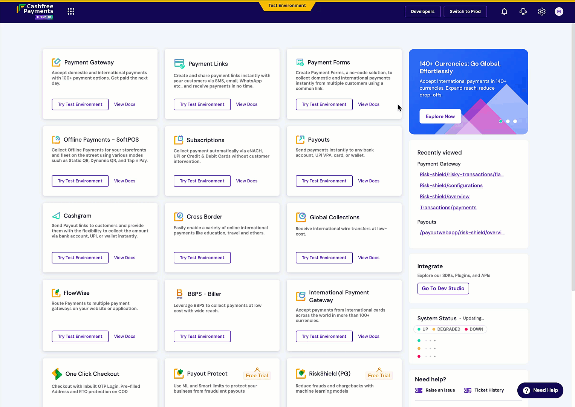Click the UP status legend item
Viewport: 575px width, 407px height.
pyautogui.click(x=423, y=329)
